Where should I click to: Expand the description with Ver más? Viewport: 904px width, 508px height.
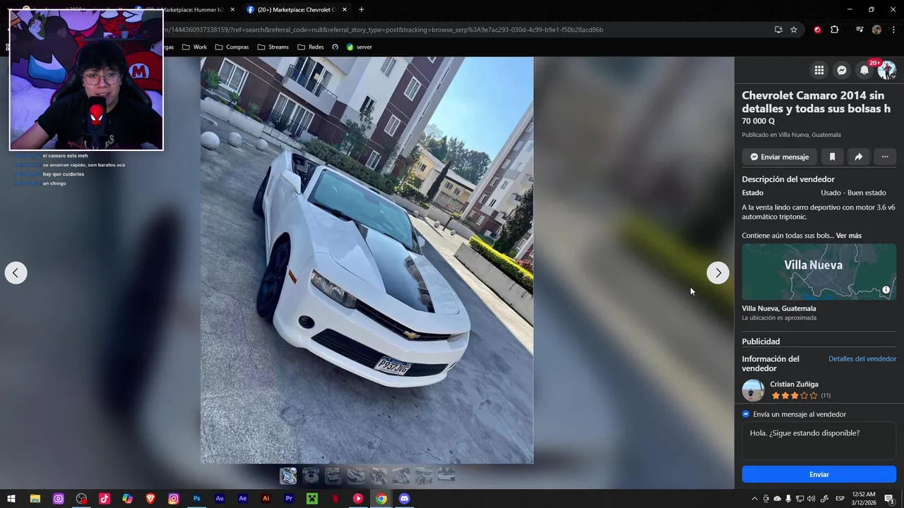pos(849,236)
